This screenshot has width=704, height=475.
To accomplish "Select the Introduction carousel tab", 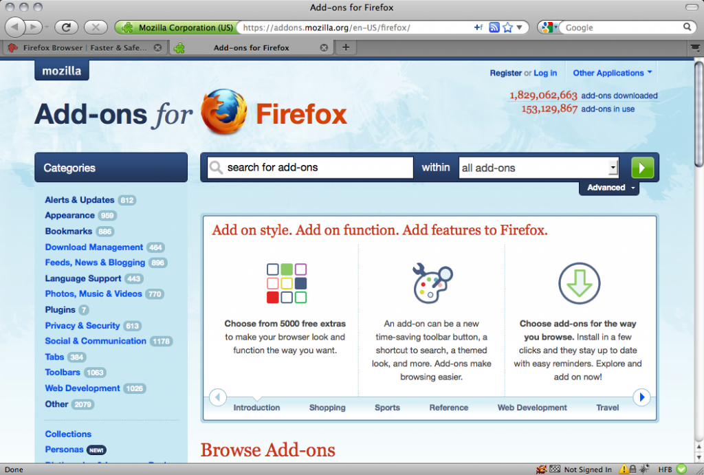I will (x=256, y=408).
